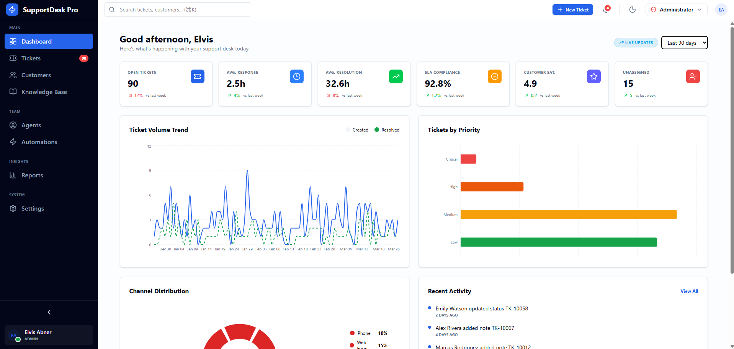Click the Unassigned user icon
Image resolution: width=734 pixels, height=349 pixels.
coord(693,76)
